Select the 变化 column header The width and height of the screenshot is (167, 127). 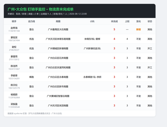[x=139, y=21]
